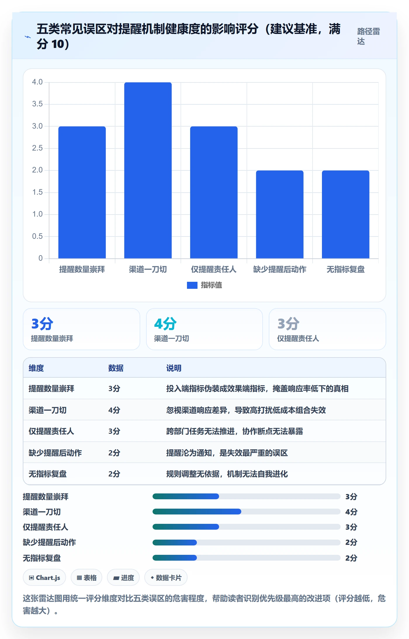
Task: Click the 渠道一刀切 progress bar
Action: pyautogui.click(x=246, y=512)
